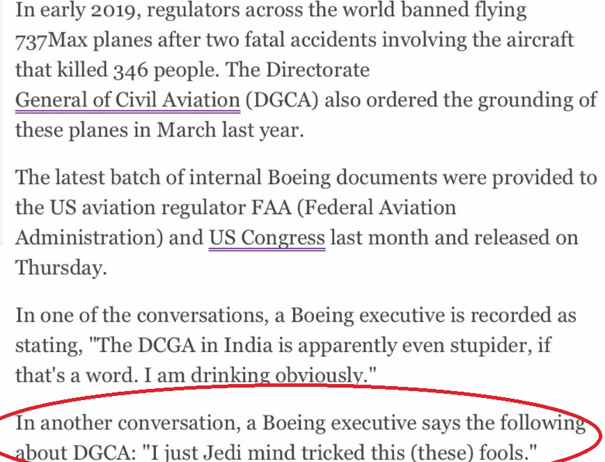Viewport: 605px width, 462px height.
Task: Click the '(DGCA)' abbreviation after the link
Action: (282, 100)
